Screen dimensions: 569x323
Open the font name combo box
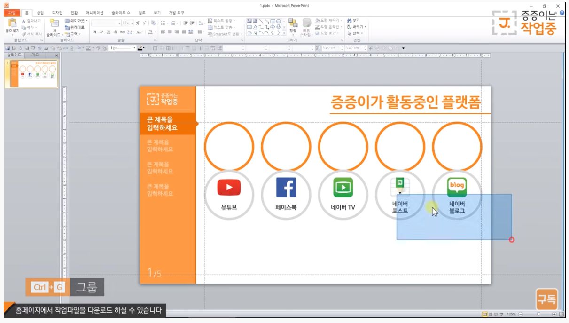tap(107, 23)
